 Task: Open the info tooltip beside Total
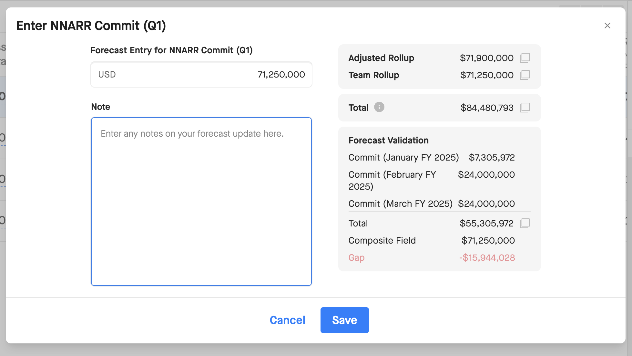pos(379,107)
